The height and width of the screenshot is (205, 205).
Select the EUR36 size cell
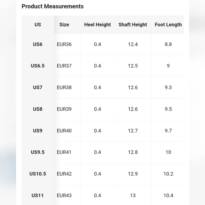pyautogui.click(x=64, y=44)
